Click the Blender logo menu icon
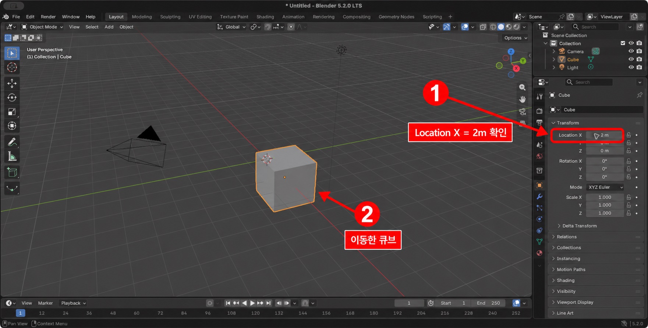648x328 pixels. coord(6,17)
